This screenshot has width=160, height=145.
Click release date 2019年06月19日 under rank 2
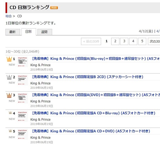point(42,88)
